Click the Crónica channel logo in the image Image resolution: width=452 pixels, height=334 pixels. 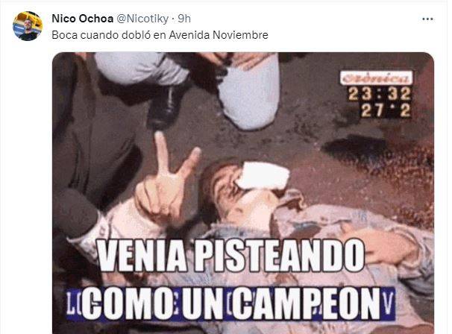click(x=376, y=78)
